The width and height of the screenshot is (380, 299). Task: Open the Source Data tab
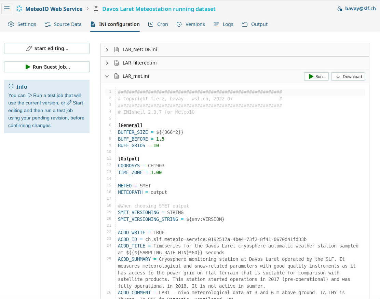pyautogui.click(x=63, y=24)
